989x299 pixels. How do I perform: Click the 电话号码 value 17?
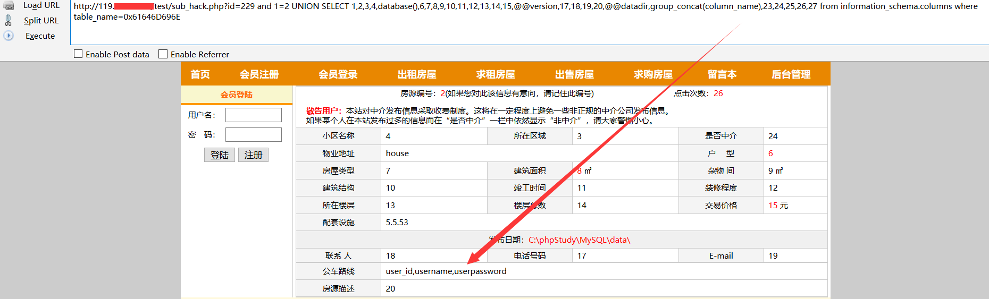pos(582,255)
